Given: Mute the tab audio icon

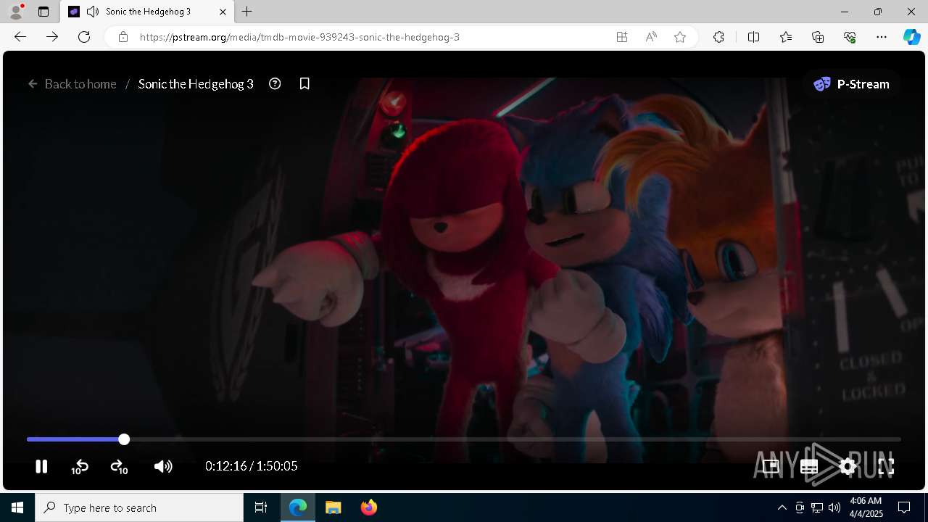Looking at the screenshot, I should coord(92,12).
